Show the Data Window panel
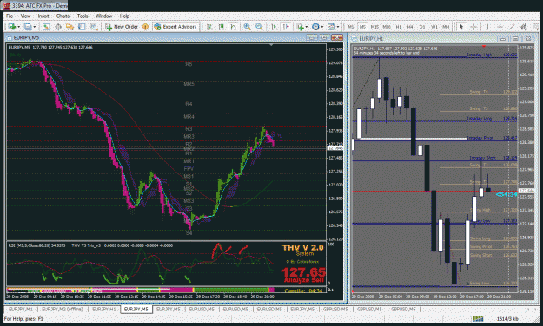The width and height of the screenshot is (543, 326). click(58, 27)
